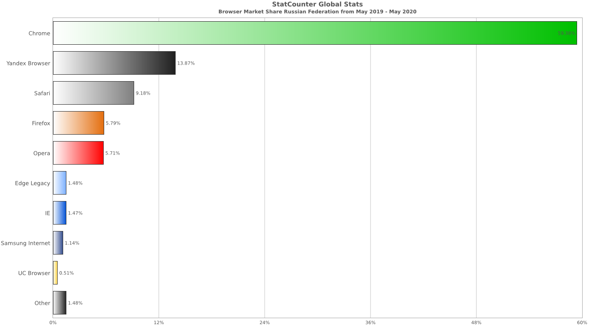Click the blue IE bar
This screenshot has width=590, height=332.
point(59,213)
